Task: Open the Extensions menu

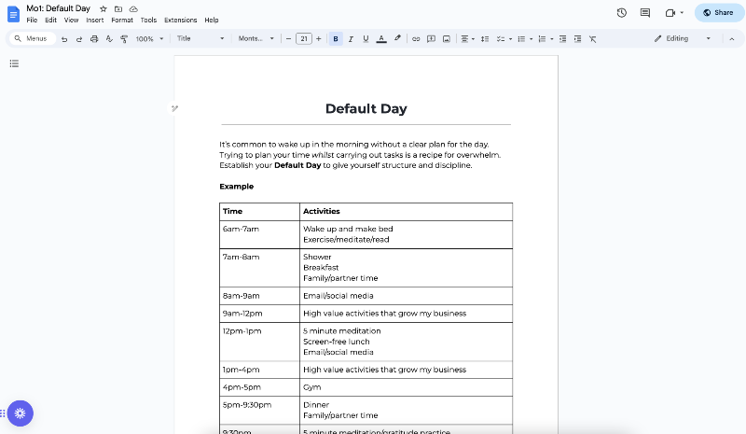Action: [x=180, y=20]
